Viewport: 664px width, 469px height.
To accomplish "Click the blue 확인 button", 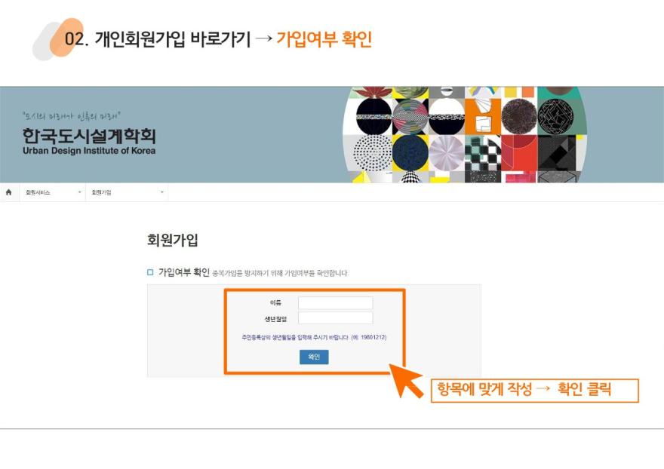I will 314,357.
